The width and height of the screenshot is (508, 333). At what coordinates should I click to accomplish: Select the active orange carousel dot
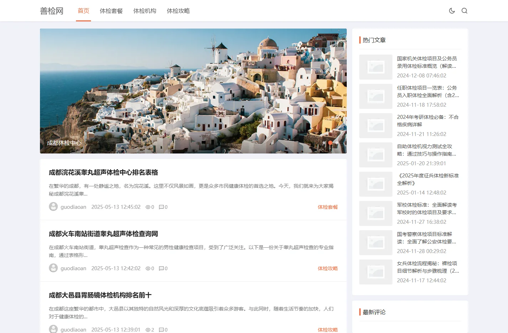330,143
